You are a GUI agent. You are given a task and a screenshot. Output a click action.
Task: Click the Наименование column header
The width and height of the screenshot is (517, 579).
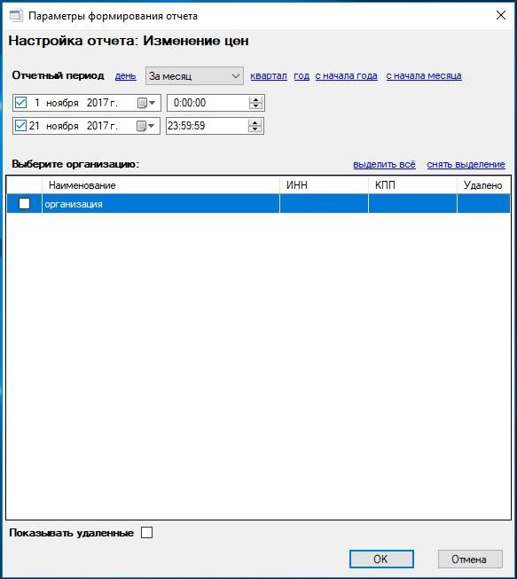[161, 185]
